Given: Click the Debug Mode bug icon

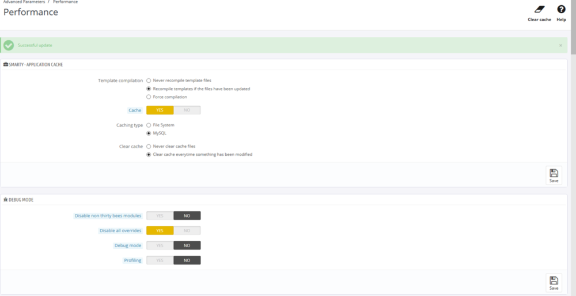Looking at the screenshot, I should coord(6,200).
